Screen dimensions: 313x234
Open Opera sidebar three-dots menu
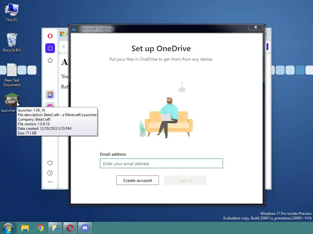click(x=50, y=182)
